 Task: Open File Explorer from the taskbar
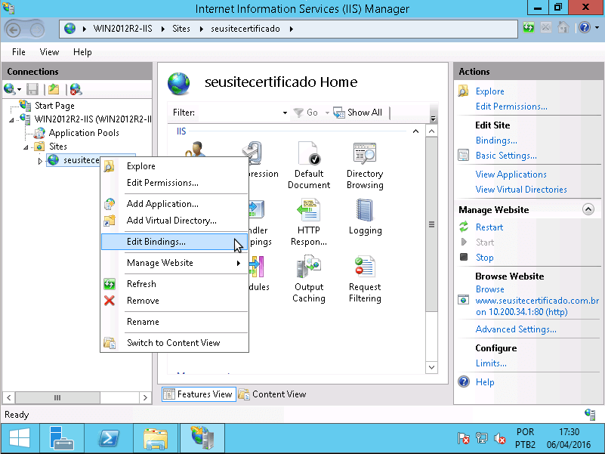pyautogui.click(x=156, y=439)
